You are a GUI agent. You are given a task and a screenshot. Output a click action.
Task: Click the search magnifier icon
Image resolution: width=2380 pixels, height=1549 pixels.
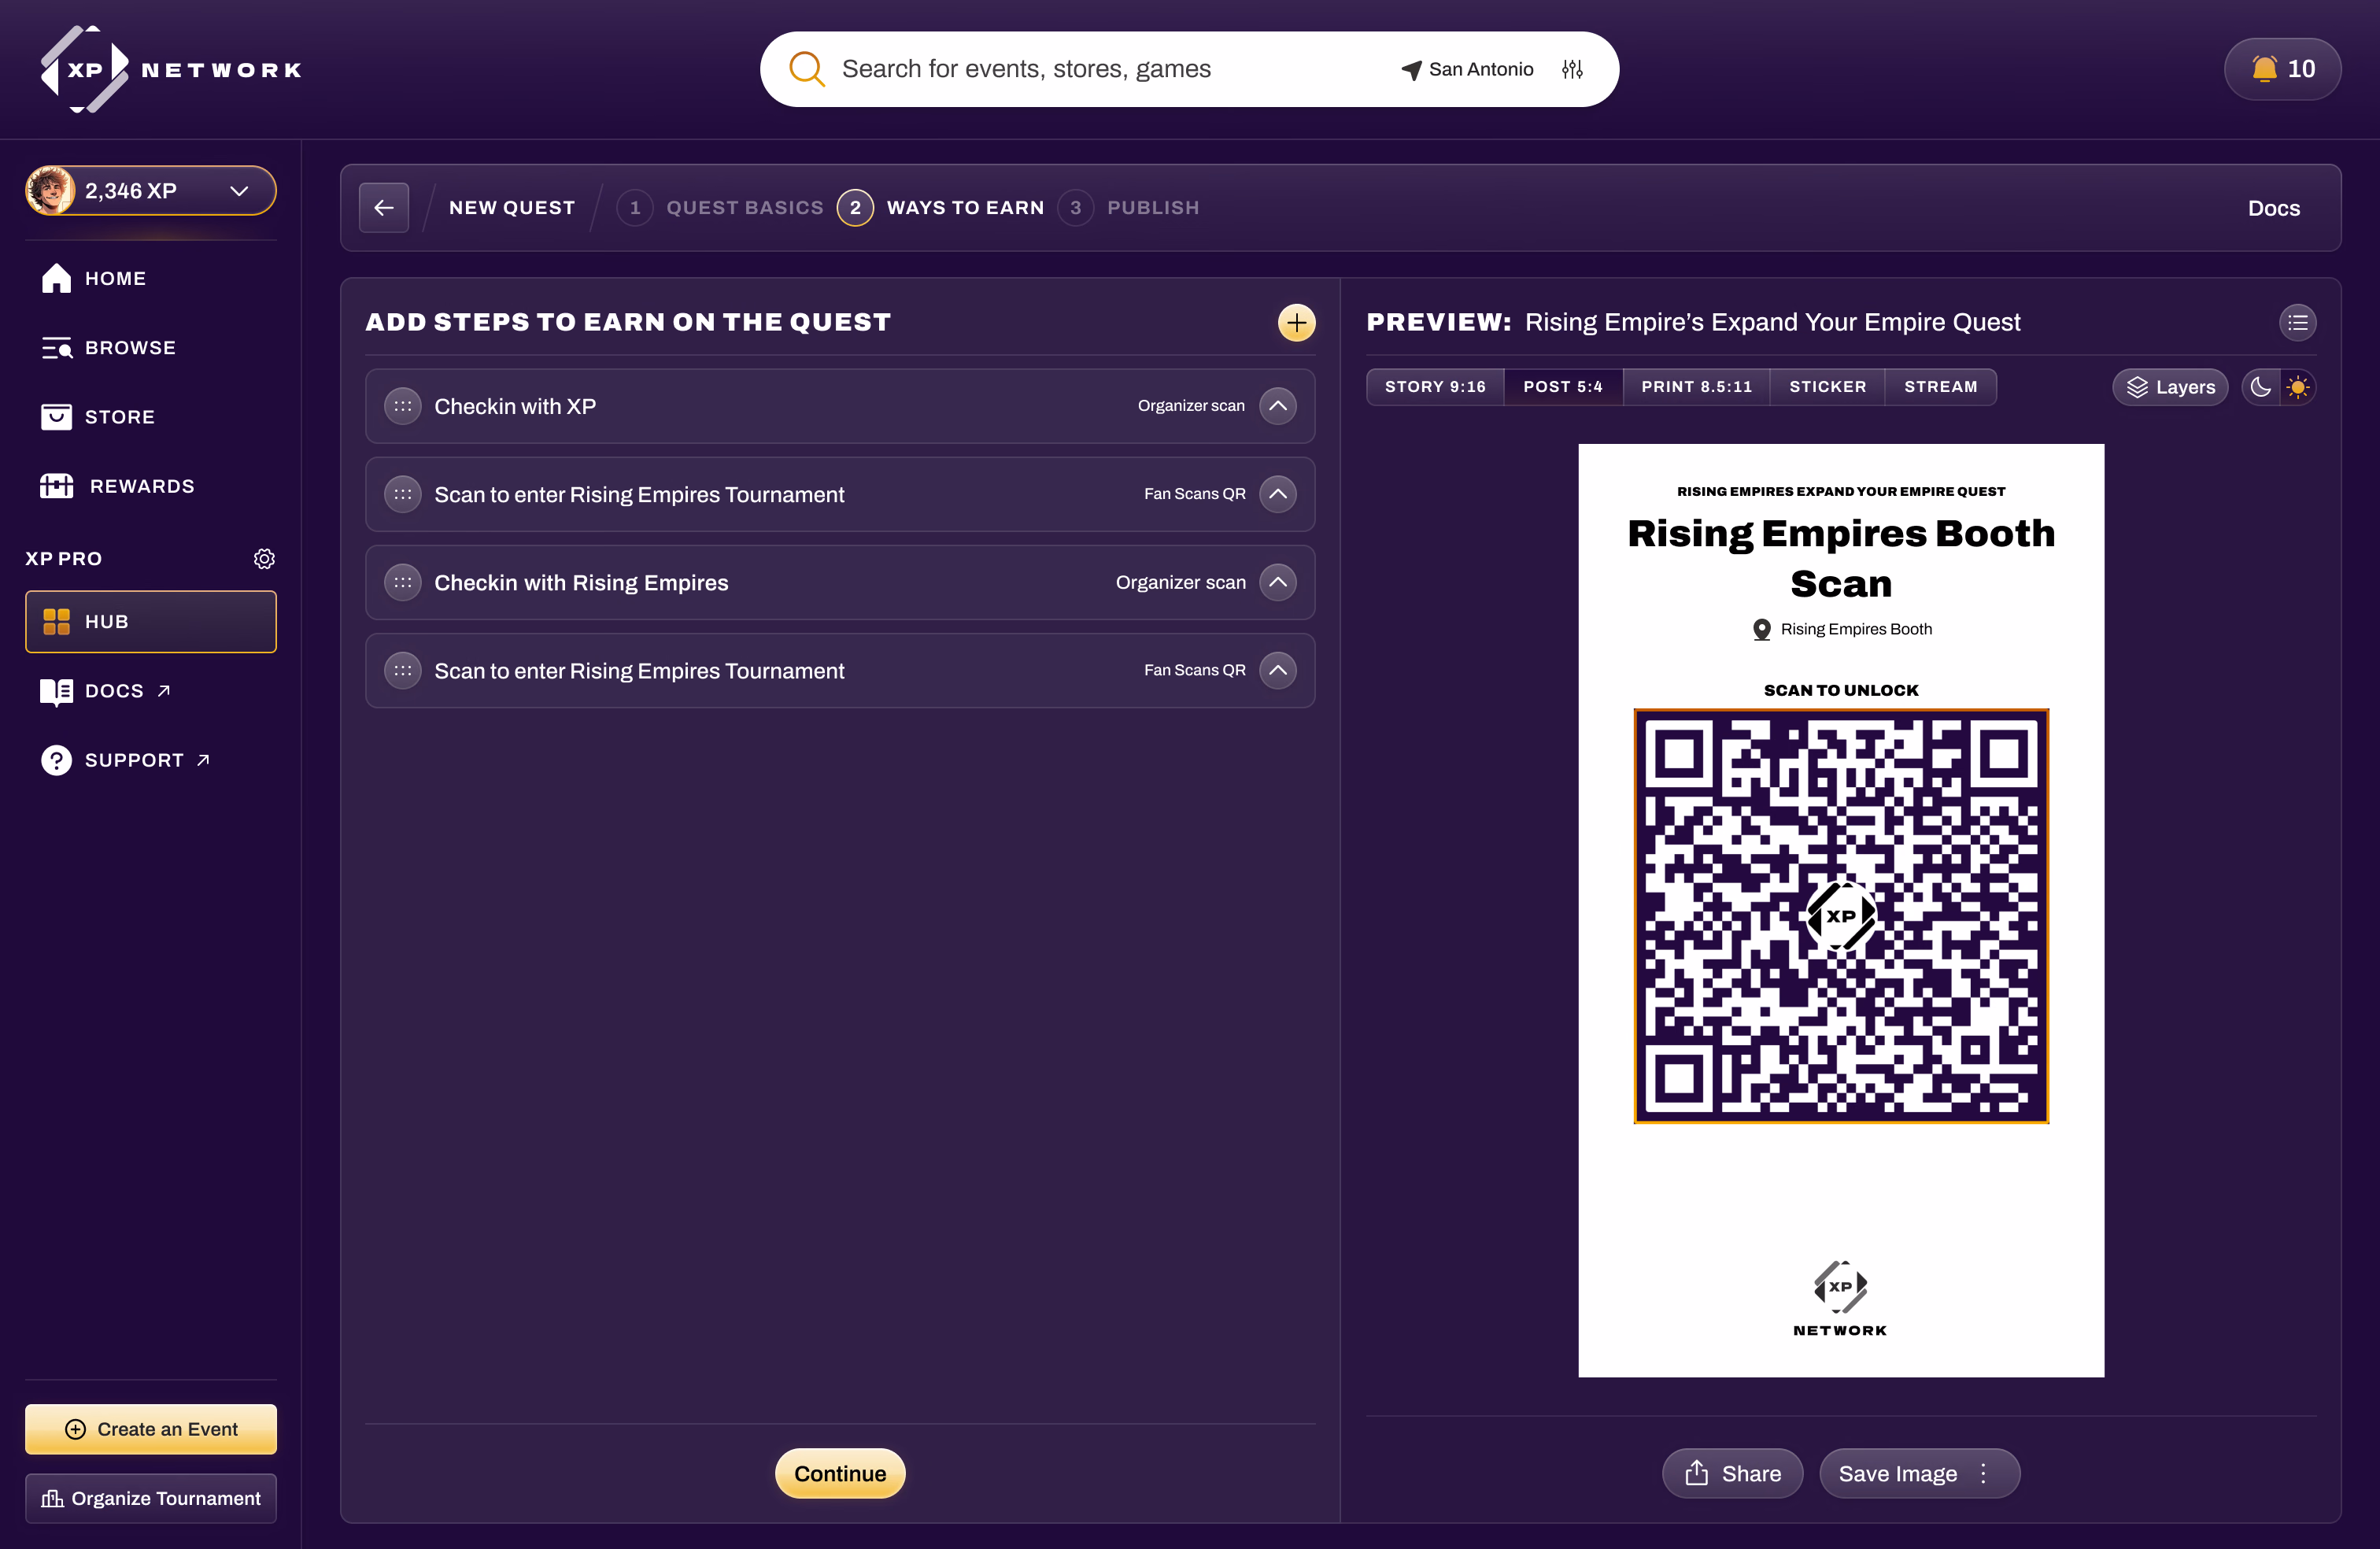click(806, 69)
